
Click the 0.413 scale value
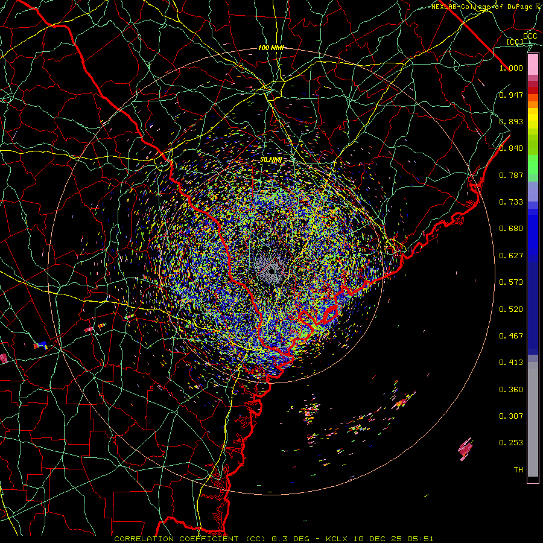point(511,363)
